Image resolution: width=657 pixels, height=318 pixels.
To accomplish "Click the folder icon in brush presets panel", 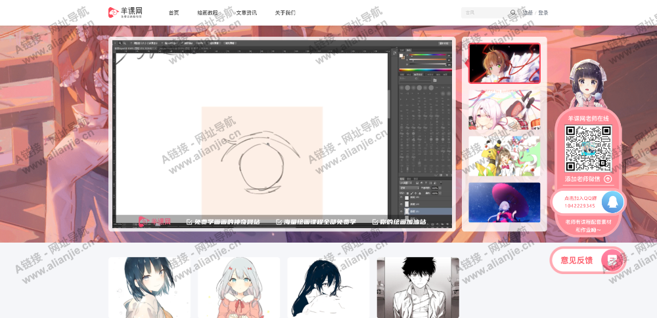I will (x=434, y=81).
